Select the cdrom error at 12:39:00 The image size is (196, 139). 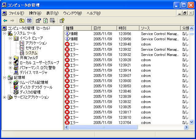click(127, 81)
